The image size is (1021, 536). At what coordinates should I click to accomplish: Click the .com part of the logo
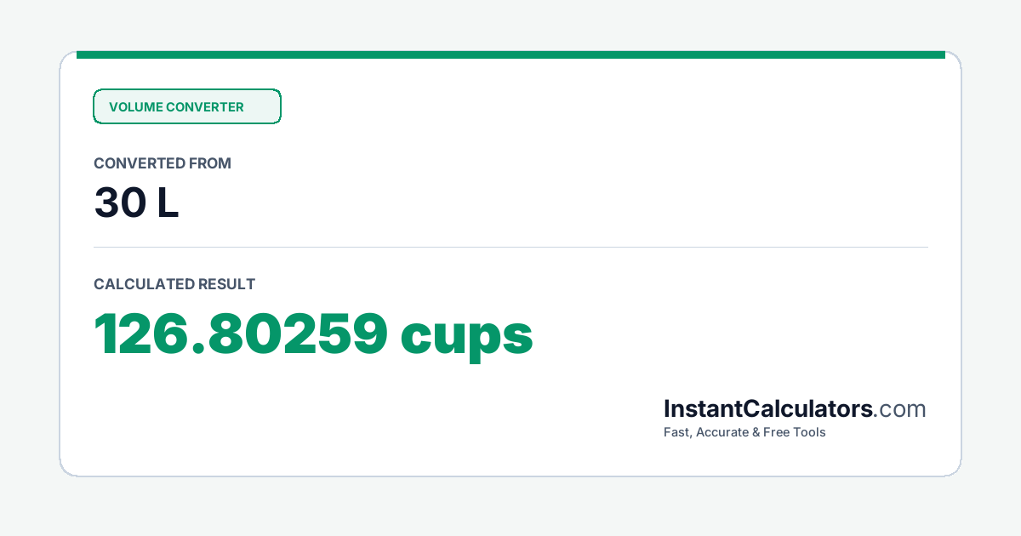click(x=900, y=409)
